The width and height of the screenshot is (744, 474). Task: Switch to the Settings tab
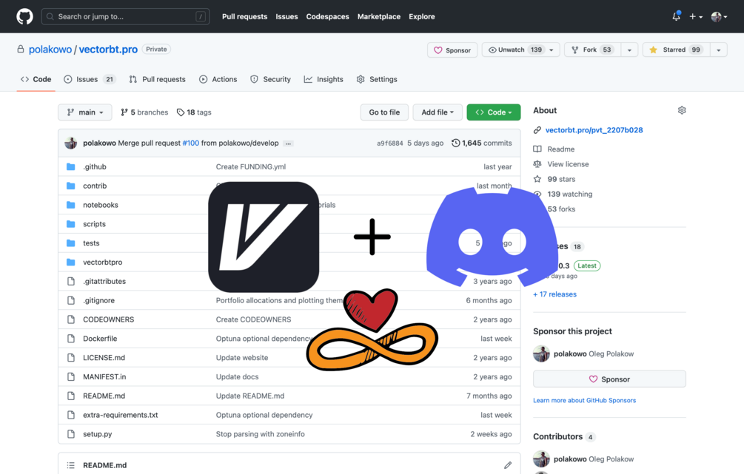point(377,79)
